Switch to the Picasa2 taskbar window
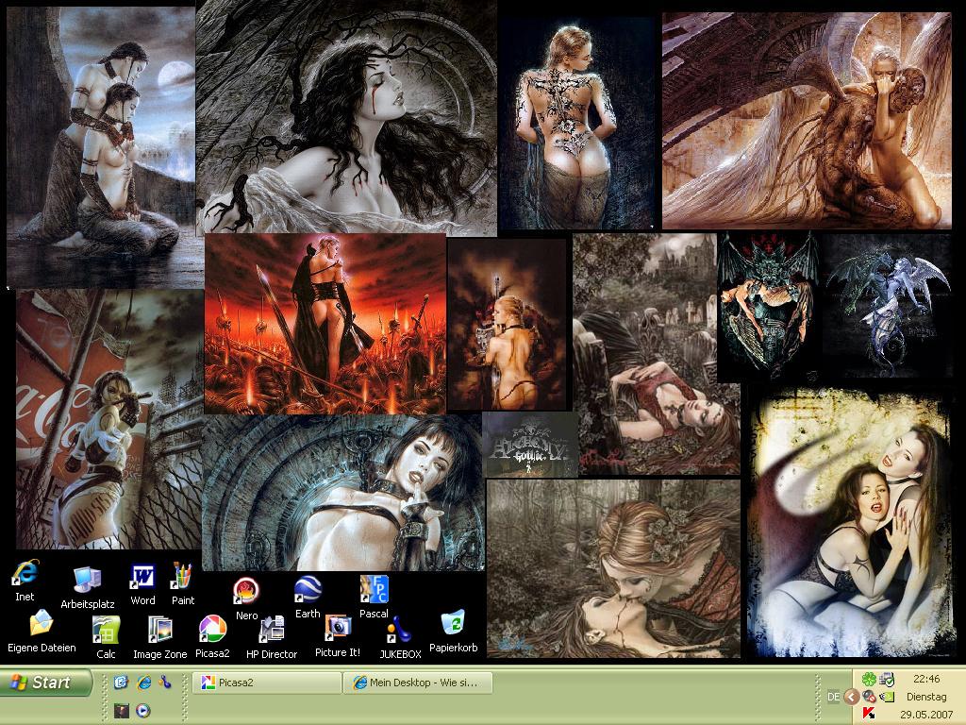 pos(267,683)
